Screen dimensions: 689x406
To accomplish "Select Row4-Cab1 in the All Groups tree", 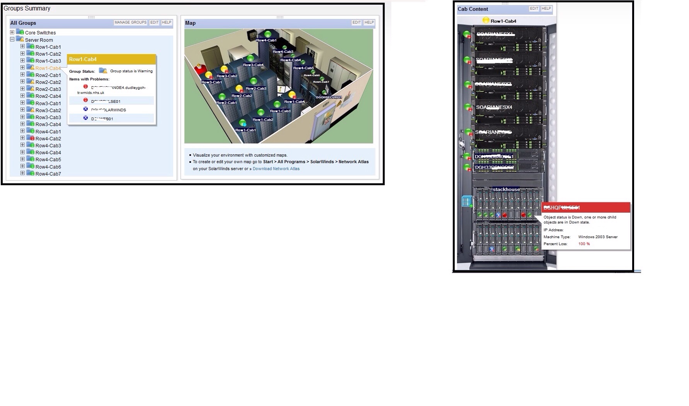I will pyautogui.click(x=48, y=131).
